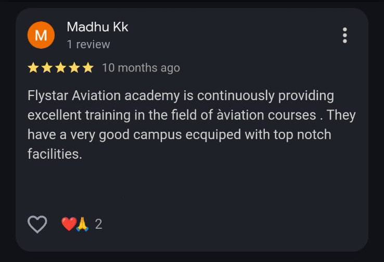Open the three-dot more options menu
Image resolution: width=384 pixels, height=262 pixels.
[x=344, y=35]
